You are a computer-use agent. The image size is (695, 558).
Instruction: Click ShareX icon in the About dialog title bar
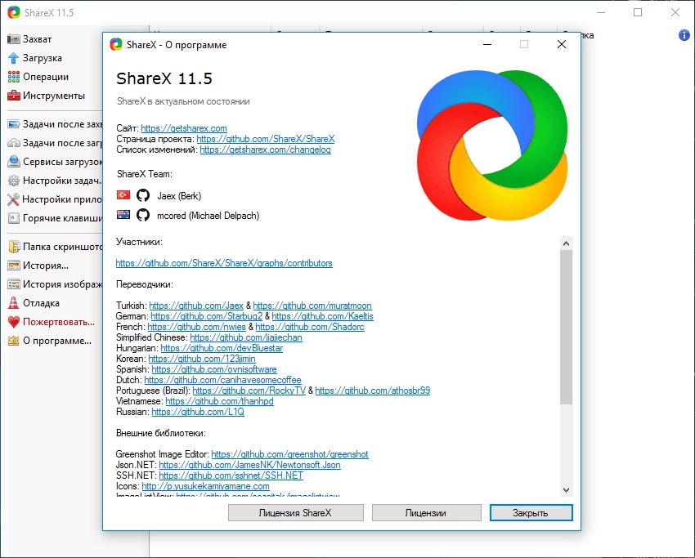point(116,44)
